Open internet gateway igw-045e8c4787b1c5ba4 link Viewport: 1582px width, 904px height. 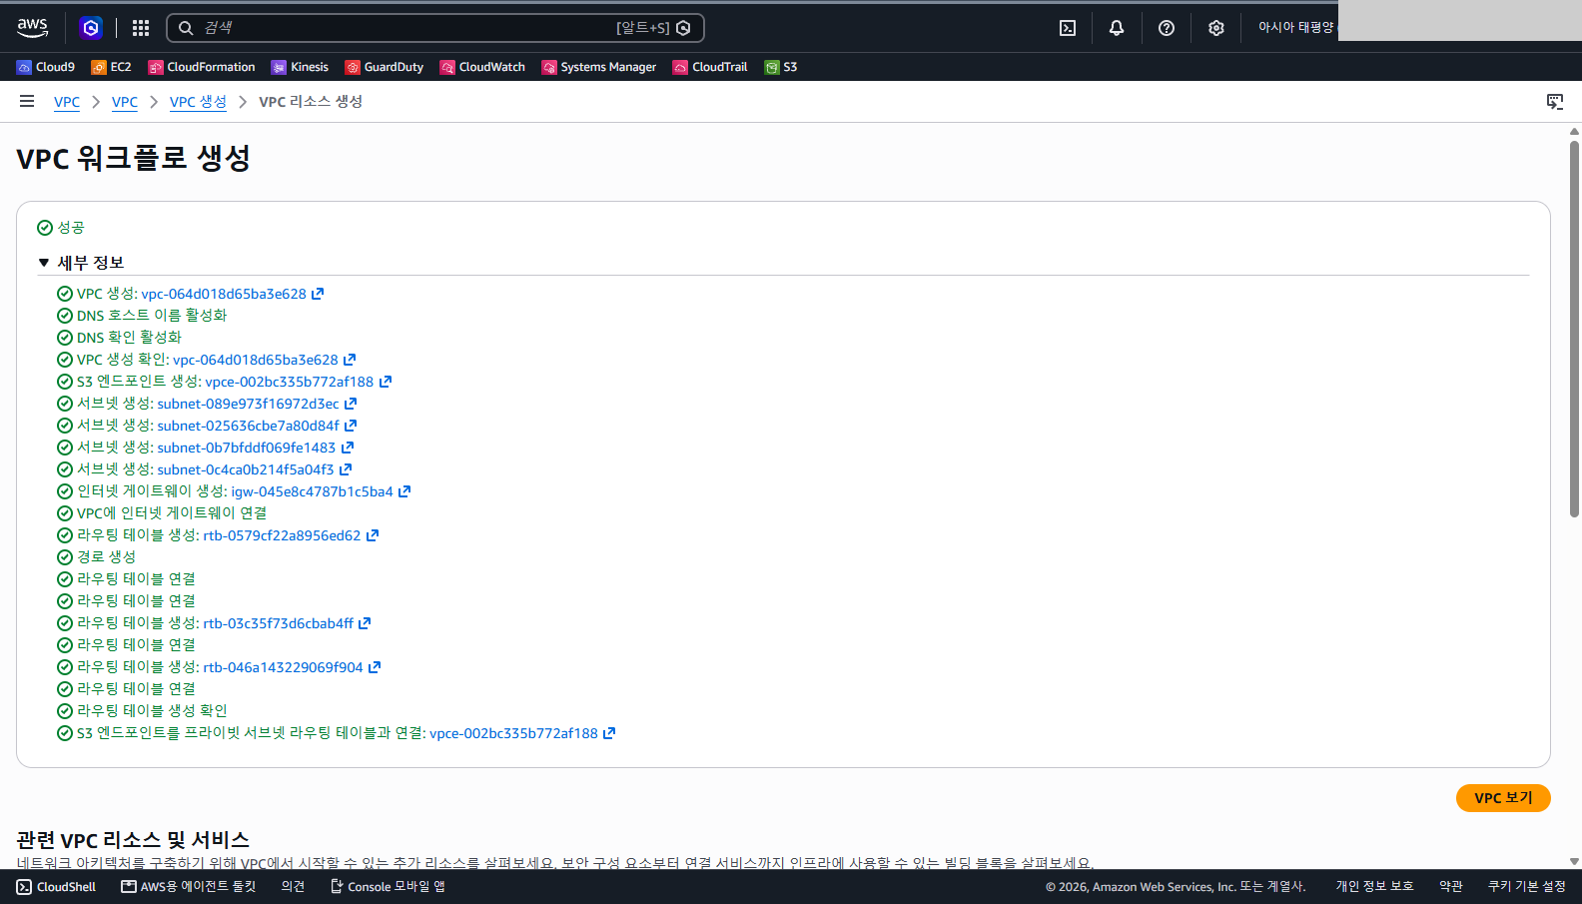tap(321, 491)
